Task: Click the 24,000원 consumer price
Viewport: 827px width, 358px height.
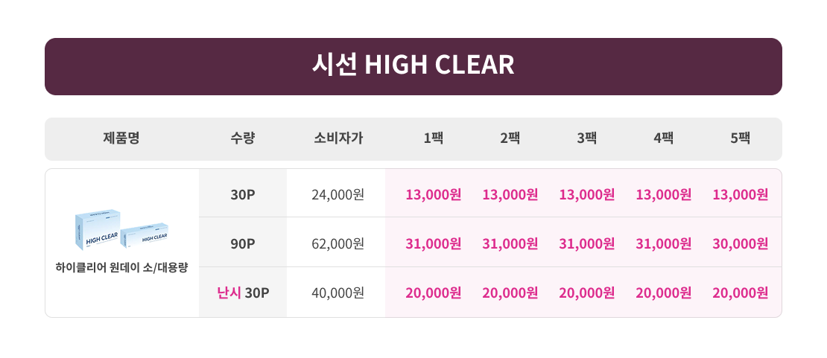Action: pos(338,195)
